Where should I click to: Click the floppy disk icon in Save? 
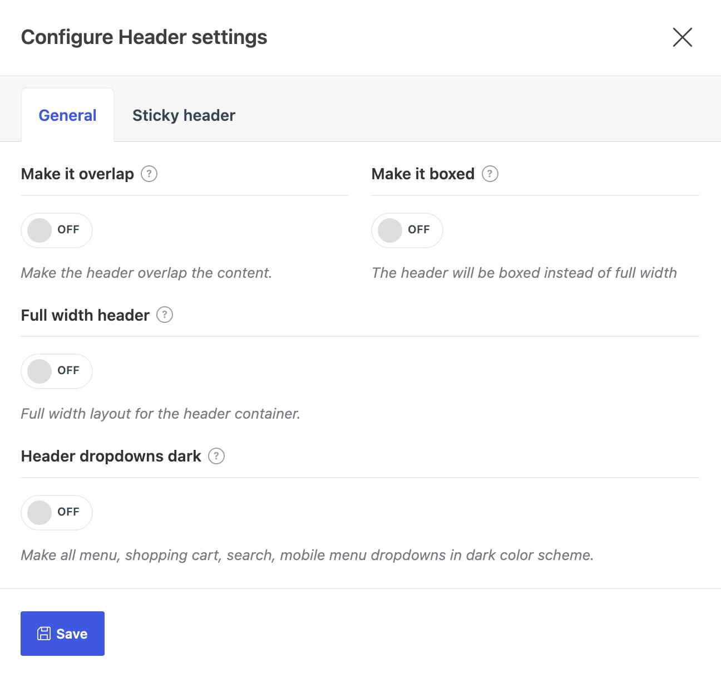coord(44,634)
